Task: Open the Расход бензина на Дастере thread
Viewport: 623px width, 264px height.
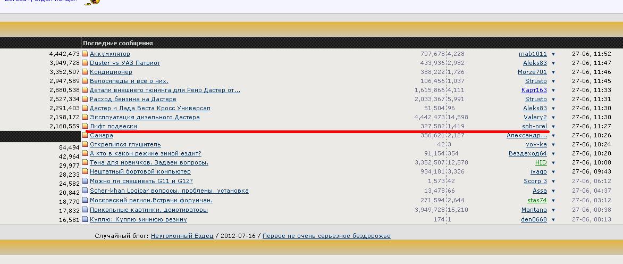Action: (133, 99)
